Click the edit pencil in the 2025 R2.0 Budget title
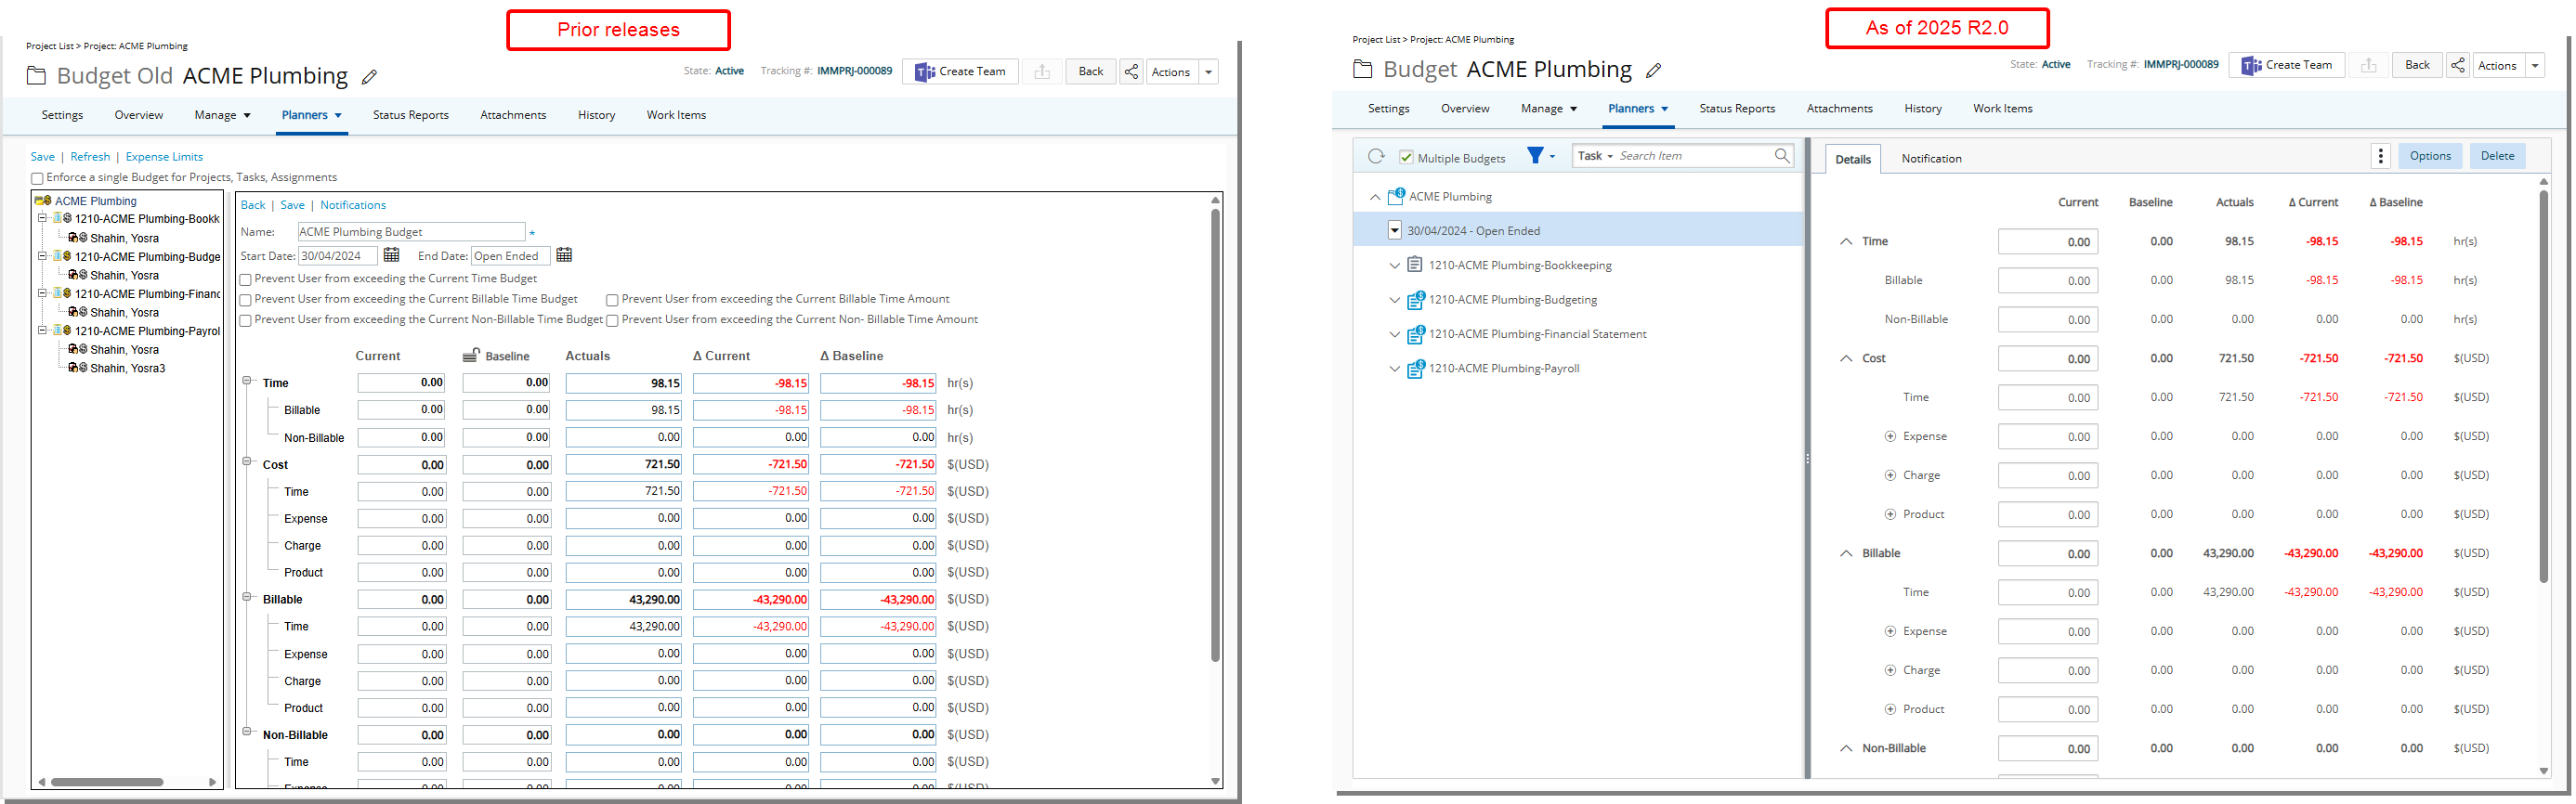 [x=1653, y=70]
